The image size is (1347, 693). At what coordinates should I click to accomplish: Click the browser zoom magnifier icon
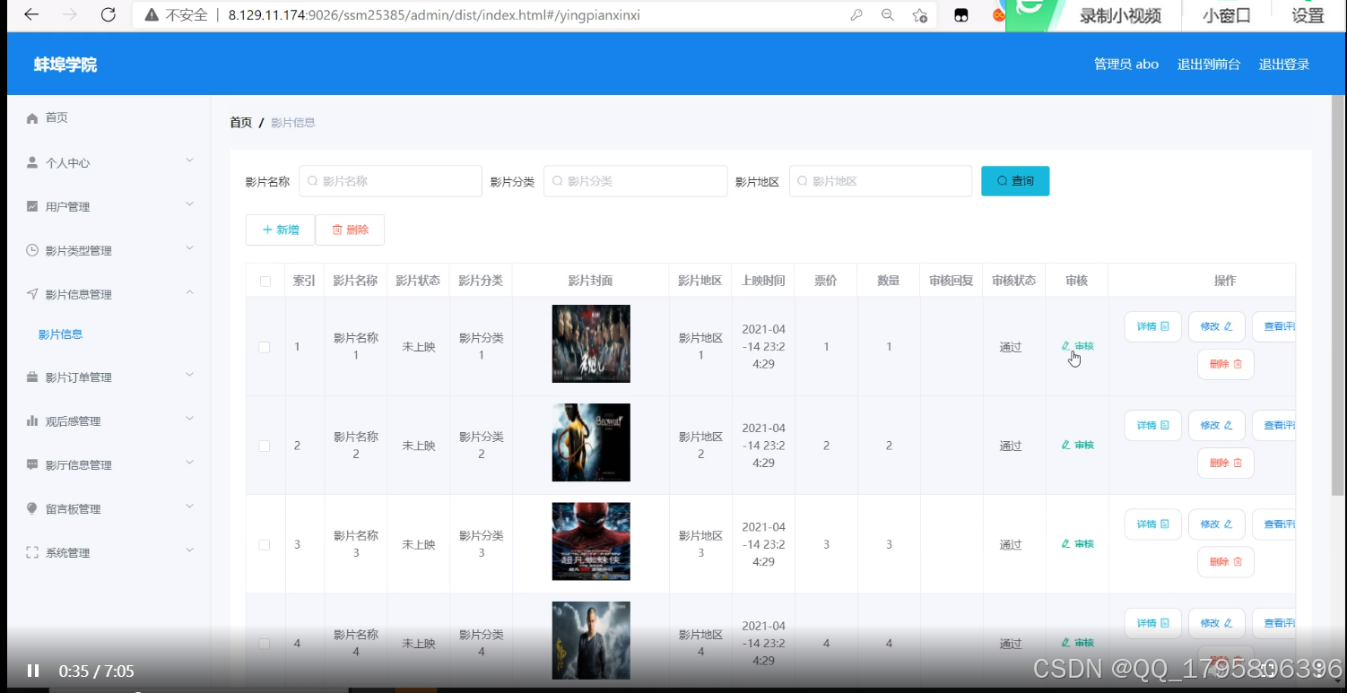[887, 14]
